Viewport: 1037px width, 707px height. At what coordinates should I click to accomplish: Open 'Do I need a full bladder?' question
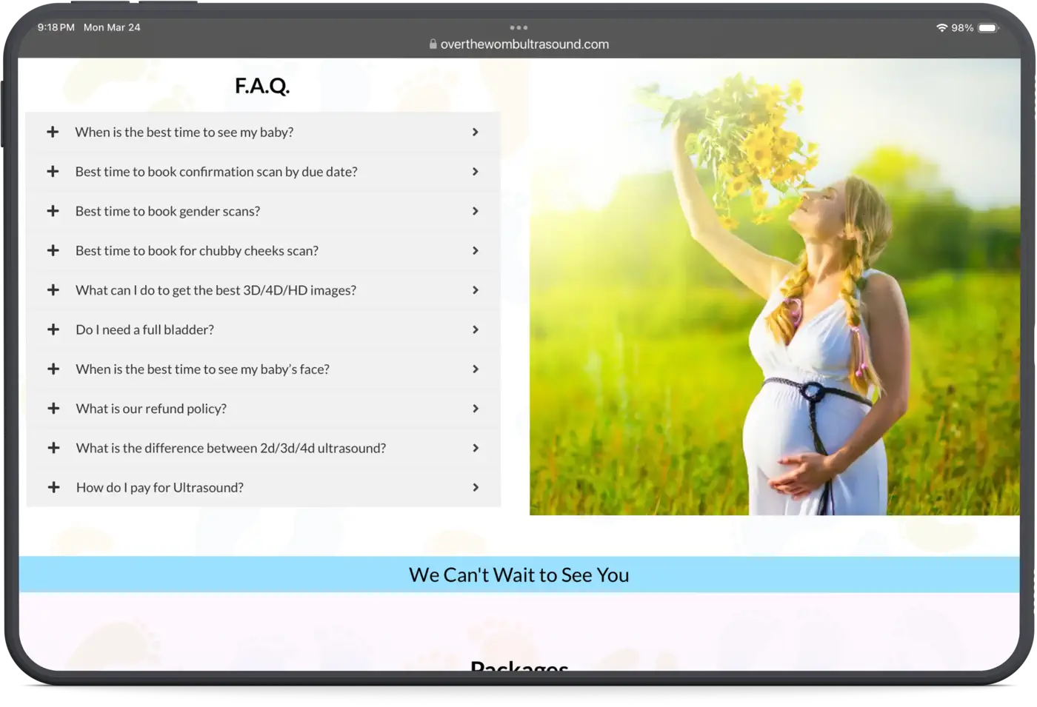click(145, 330)
